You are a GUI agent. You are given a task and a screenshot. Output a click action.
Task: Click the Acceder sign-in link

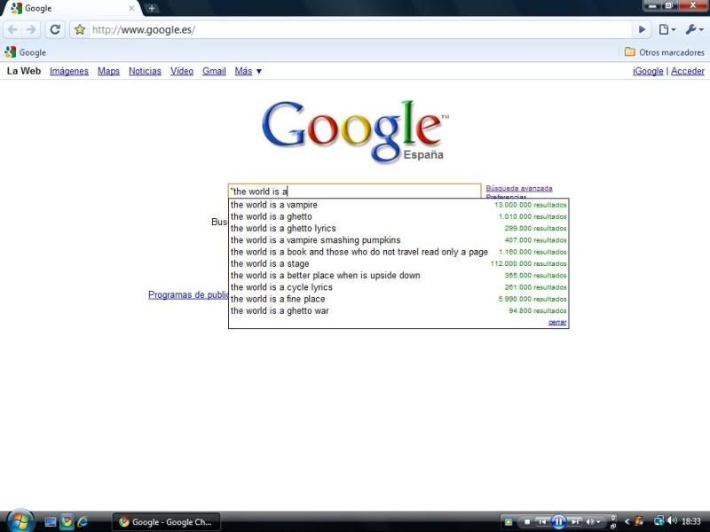tap(688, 71)
